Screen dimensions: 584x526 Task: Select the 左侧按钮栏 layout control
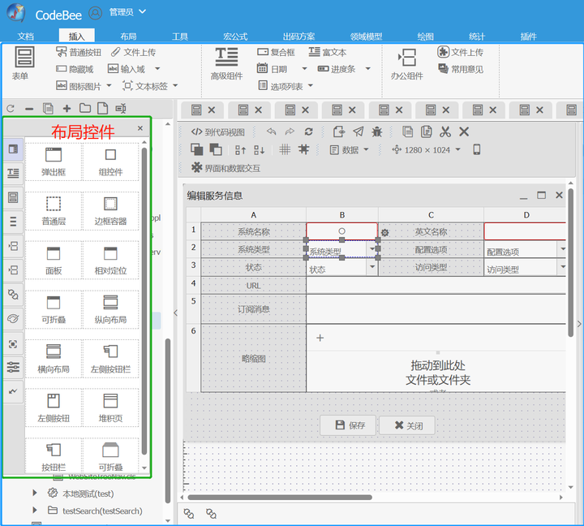click(110, 359)
